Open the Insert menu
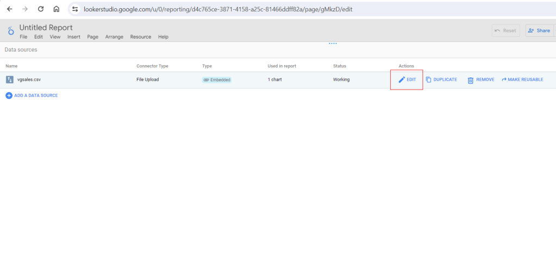This screenshot has width=556, height=270. (x=74, y=37)
